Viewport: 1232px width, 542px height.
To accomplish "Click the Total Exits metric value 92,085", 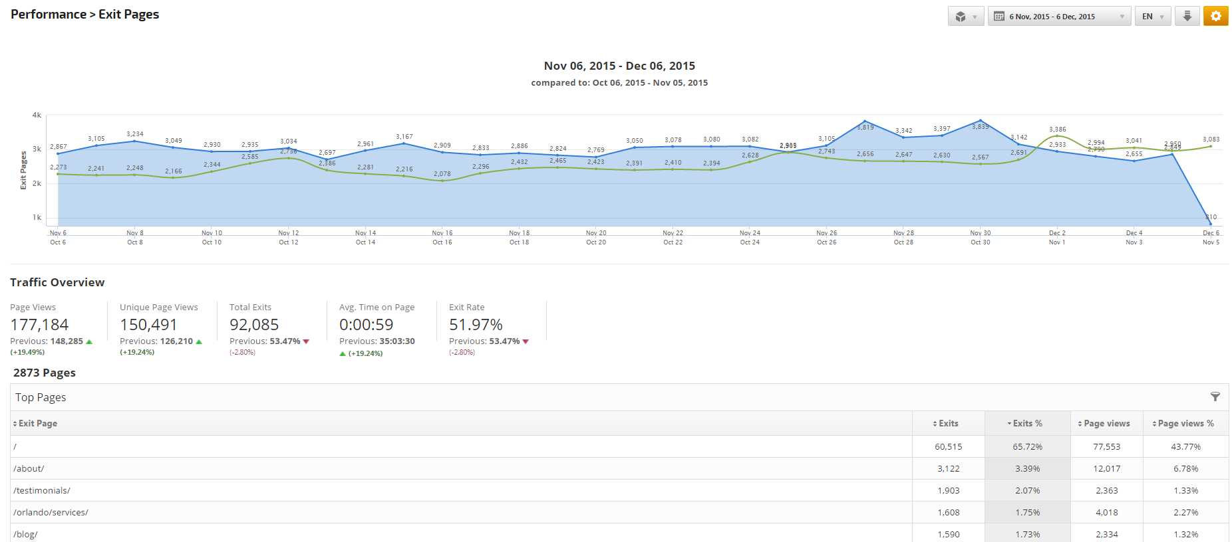I will point(254,325).
